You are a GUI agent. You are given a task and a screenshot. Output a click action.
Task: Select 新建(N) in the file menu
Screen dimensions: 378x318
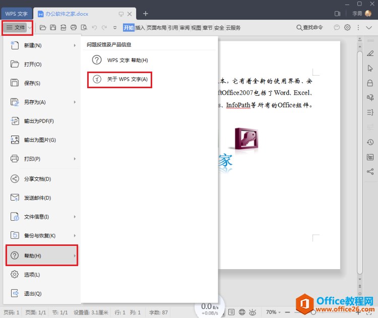42,45
